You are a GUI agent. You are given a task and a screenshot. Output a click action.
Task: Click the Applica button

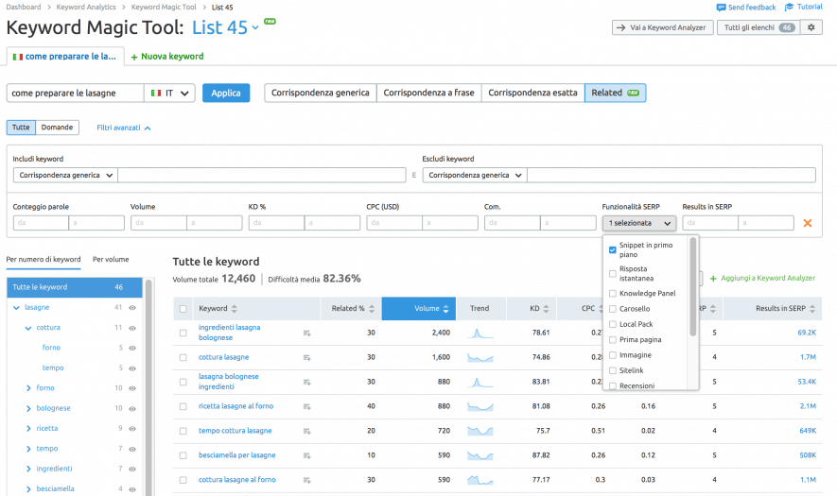point(226,93)
